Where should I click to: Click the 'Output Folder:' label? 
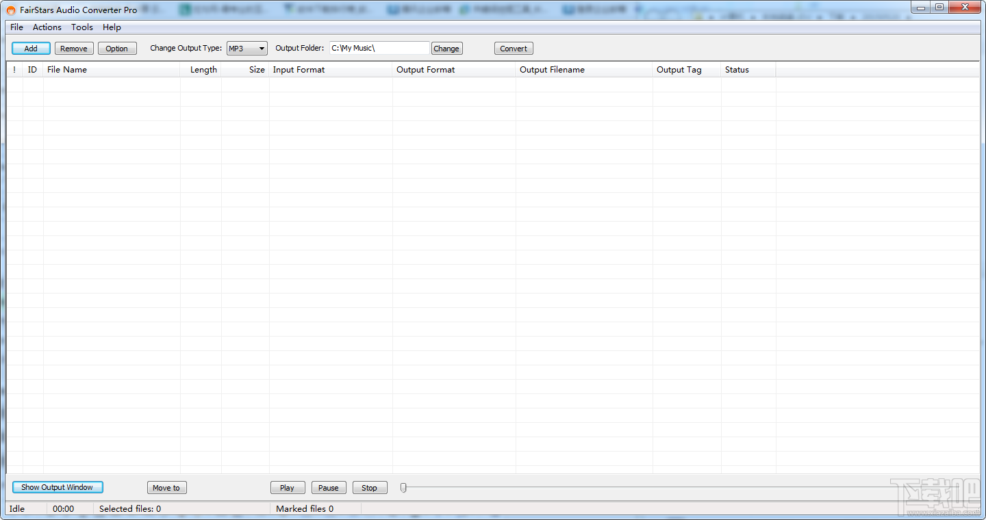click(x=300, y=48)
